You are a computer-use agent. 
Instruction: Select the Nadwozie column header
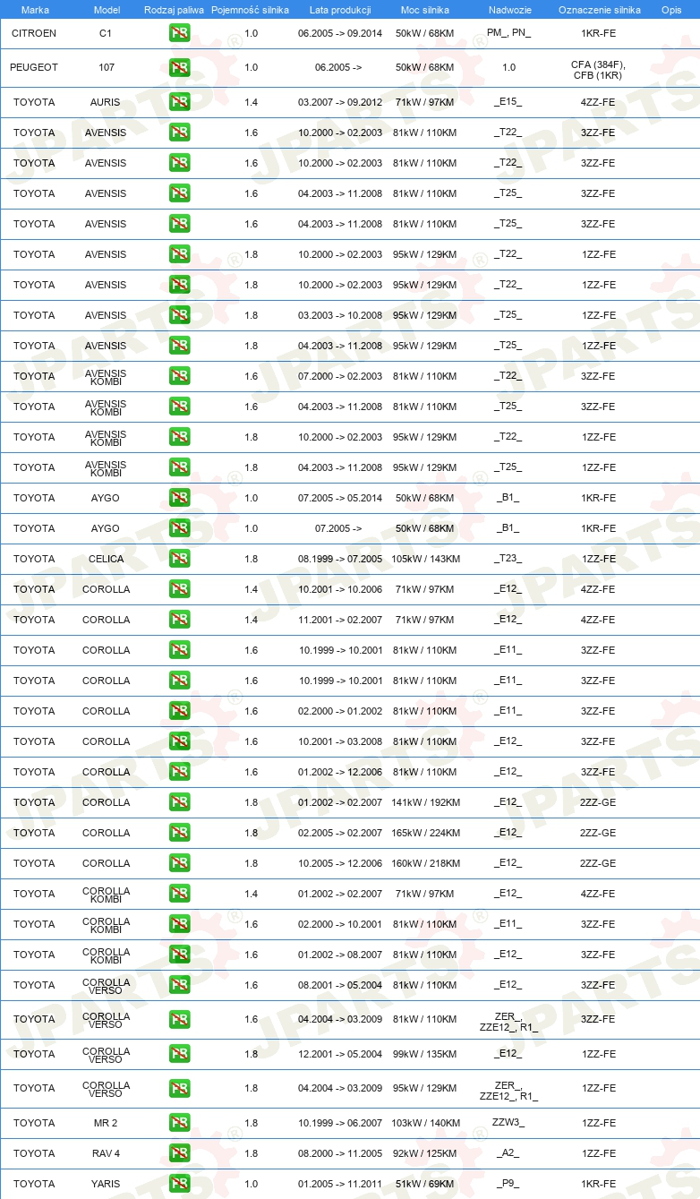point(508,10)
